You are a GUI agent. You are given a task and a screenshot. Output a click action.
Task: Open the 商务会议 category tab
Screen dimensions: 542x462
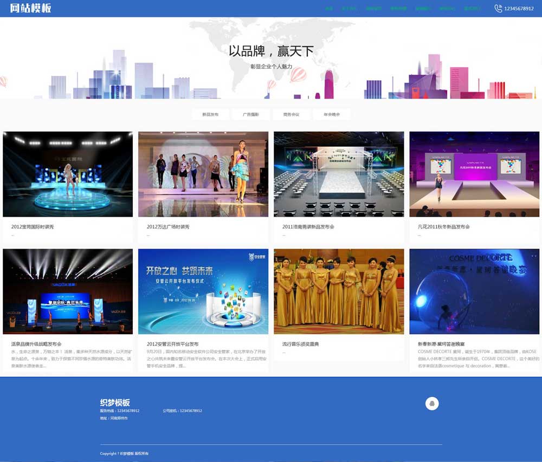tap(291, 114)
